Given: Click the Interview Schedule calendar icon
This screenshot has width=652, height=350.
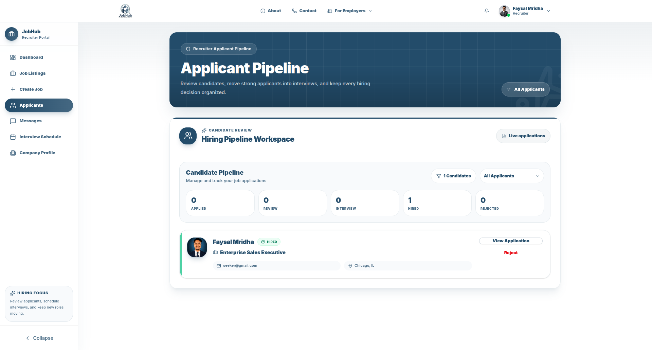Looking at the screenshot, I should click(13, 137).
